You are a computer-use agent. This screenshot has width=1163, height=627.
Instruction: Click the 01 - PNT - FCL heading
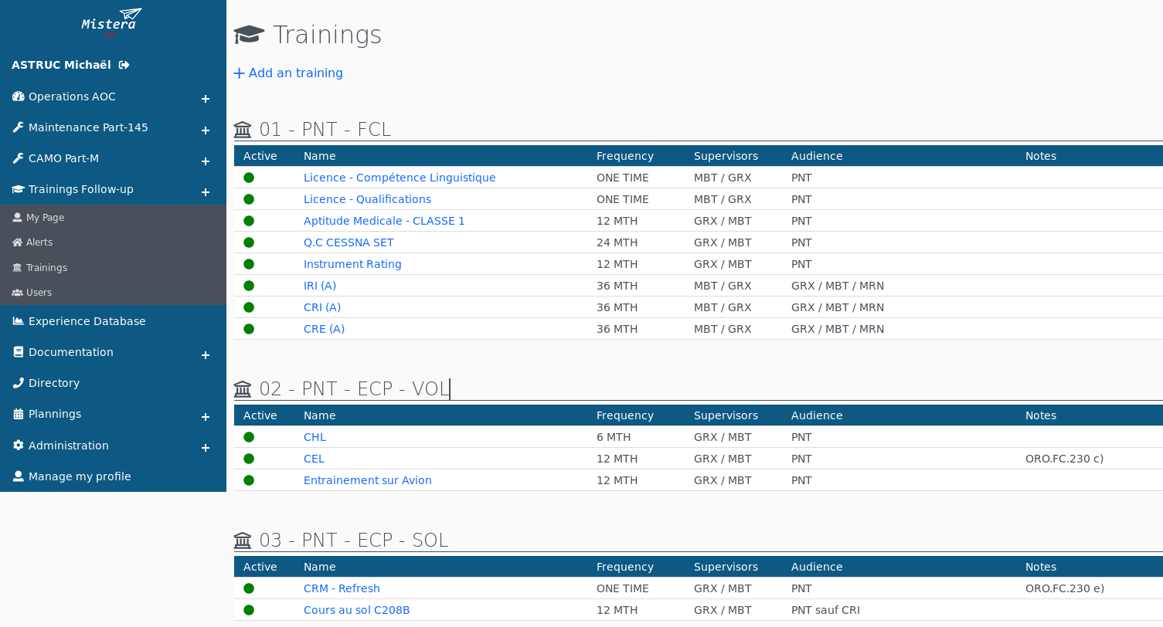coord(325,130)
